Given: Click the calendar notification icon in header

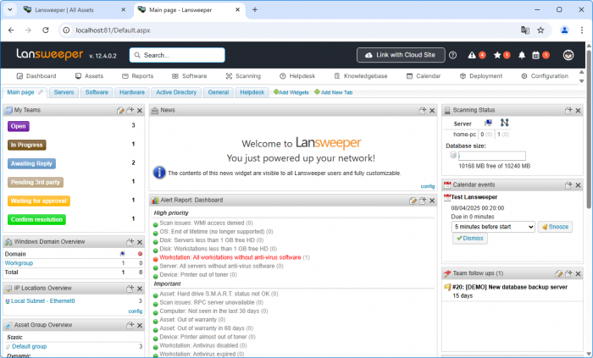Looking at the screenshot, I should click(x=535, y=55).
